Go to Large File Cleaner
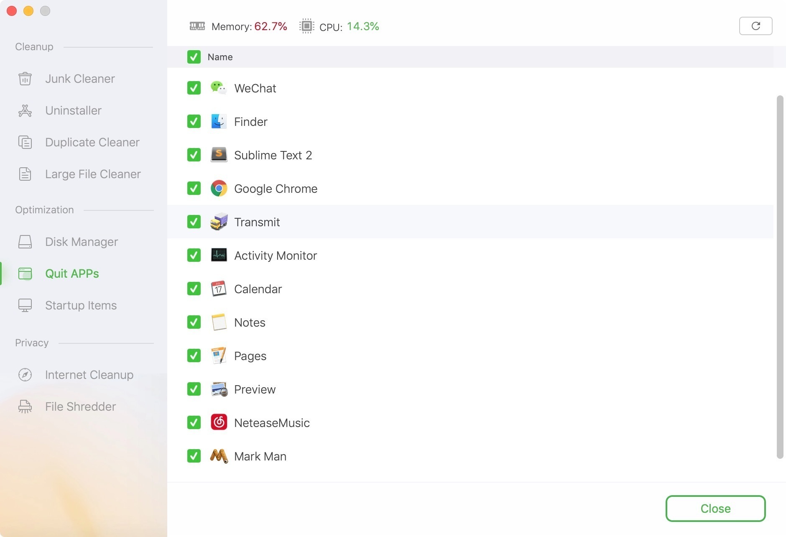The image size is (786, 537). click(x=93, y=174)
